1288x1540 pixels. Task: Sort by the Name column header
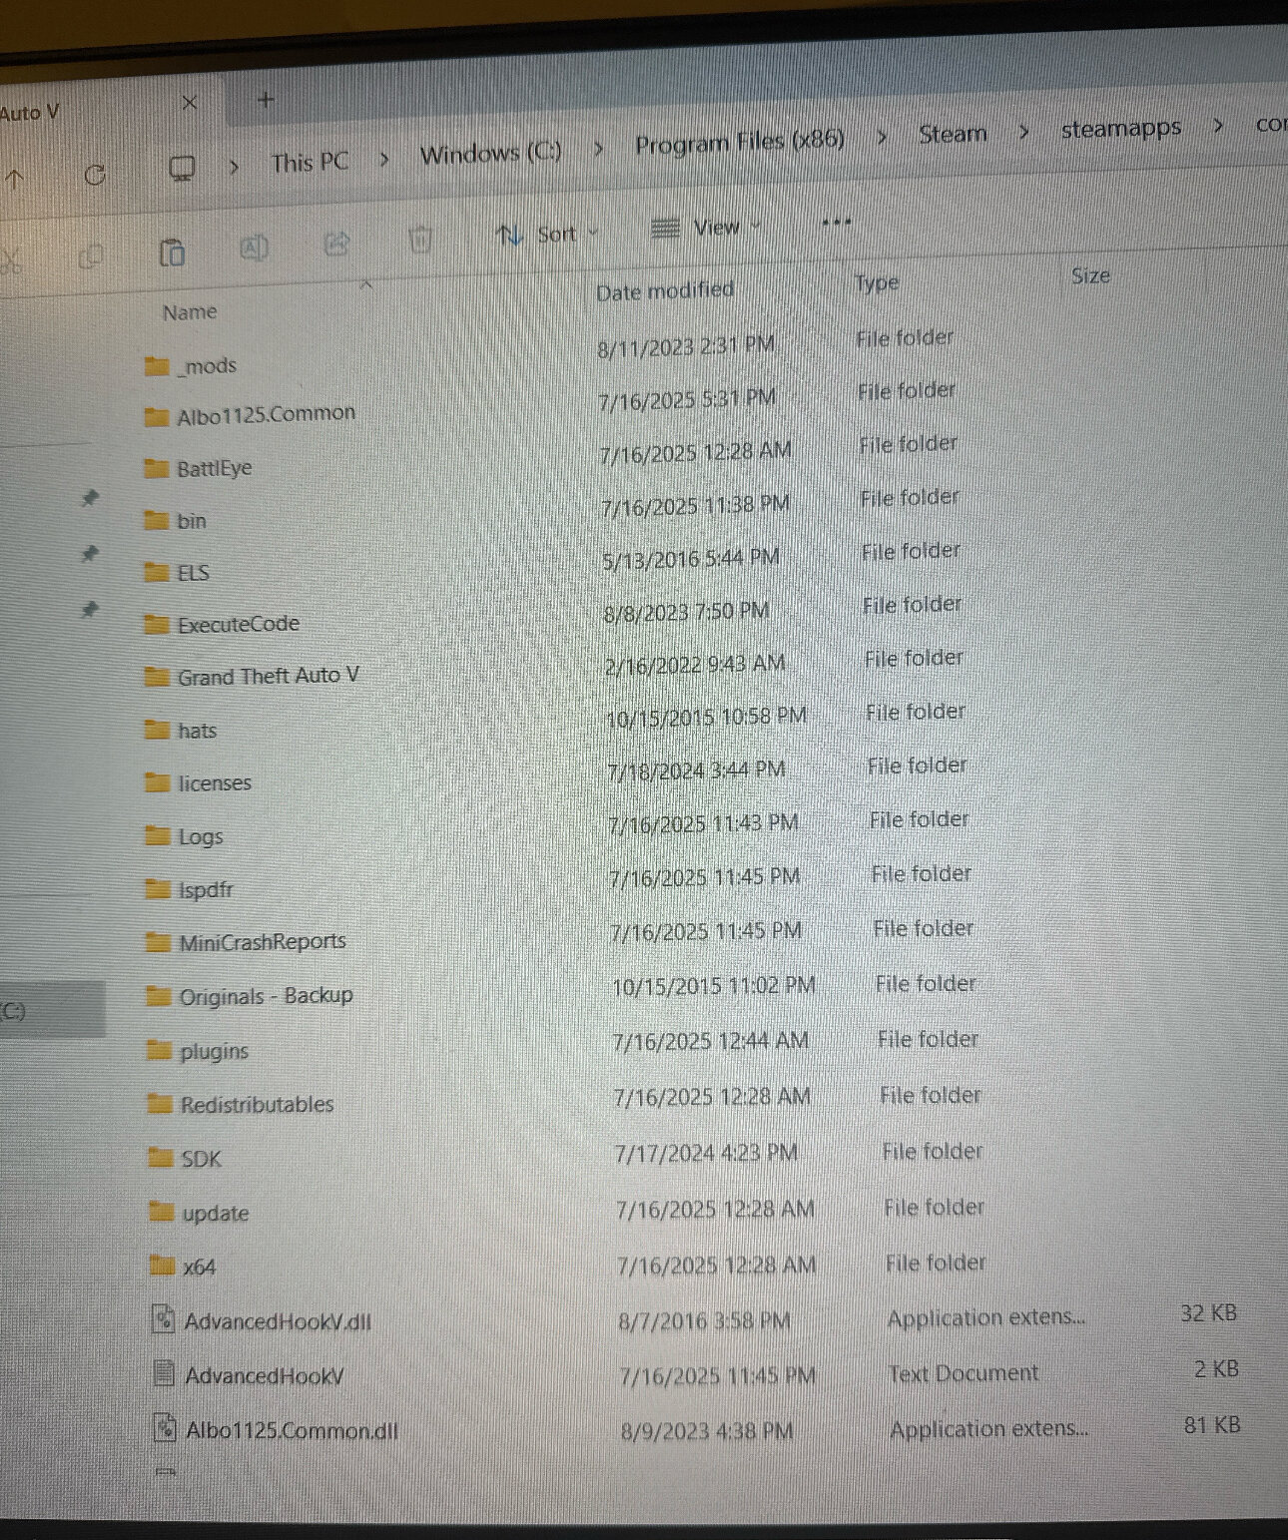click(190, 312)
